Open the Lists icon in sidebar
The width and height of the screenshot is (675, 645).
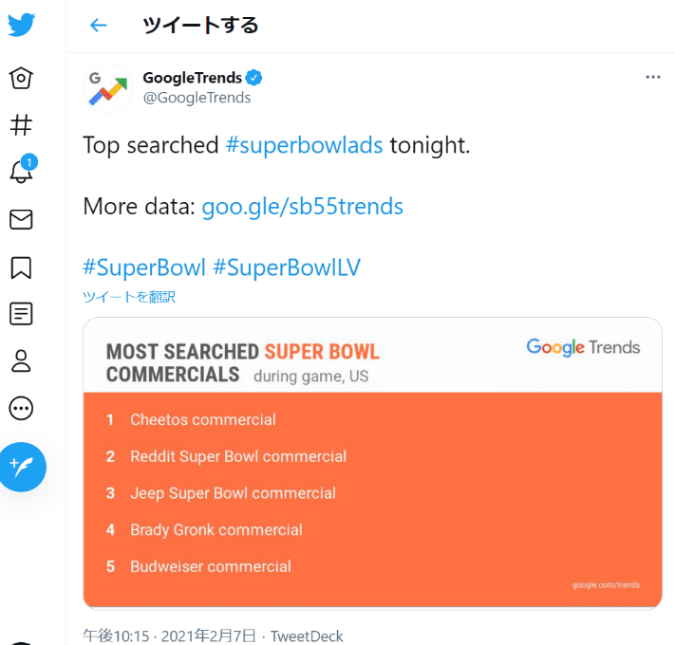click(21, 313)
